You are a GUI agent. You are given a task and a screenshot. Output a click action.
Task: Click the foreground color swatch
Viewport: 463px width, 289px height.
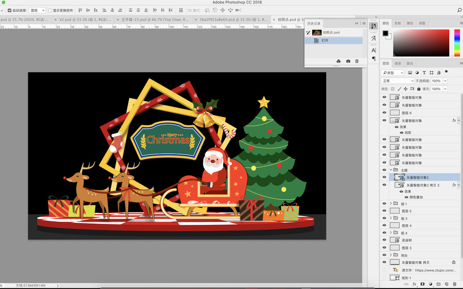coord(385,33)
